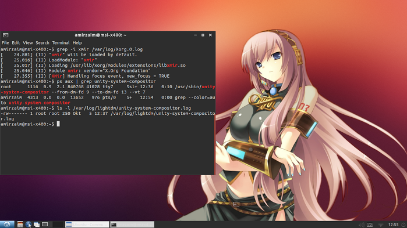Screen dimensions: 407x228
Task: Open the Wi-Fi network tray icon
Action: coord(381,225)
